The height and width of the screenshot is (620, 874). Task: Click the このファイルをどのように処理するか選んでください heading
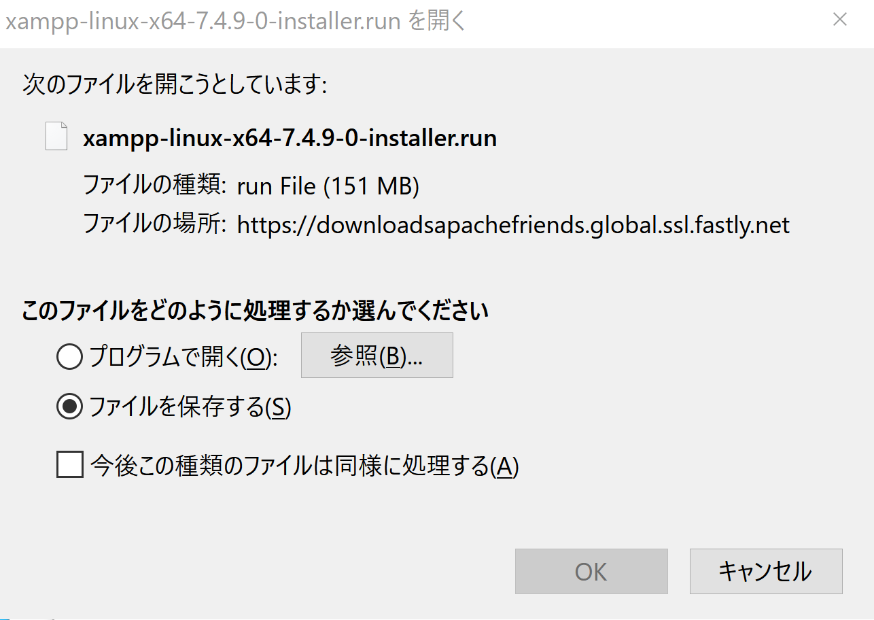(x=256, y=311)
